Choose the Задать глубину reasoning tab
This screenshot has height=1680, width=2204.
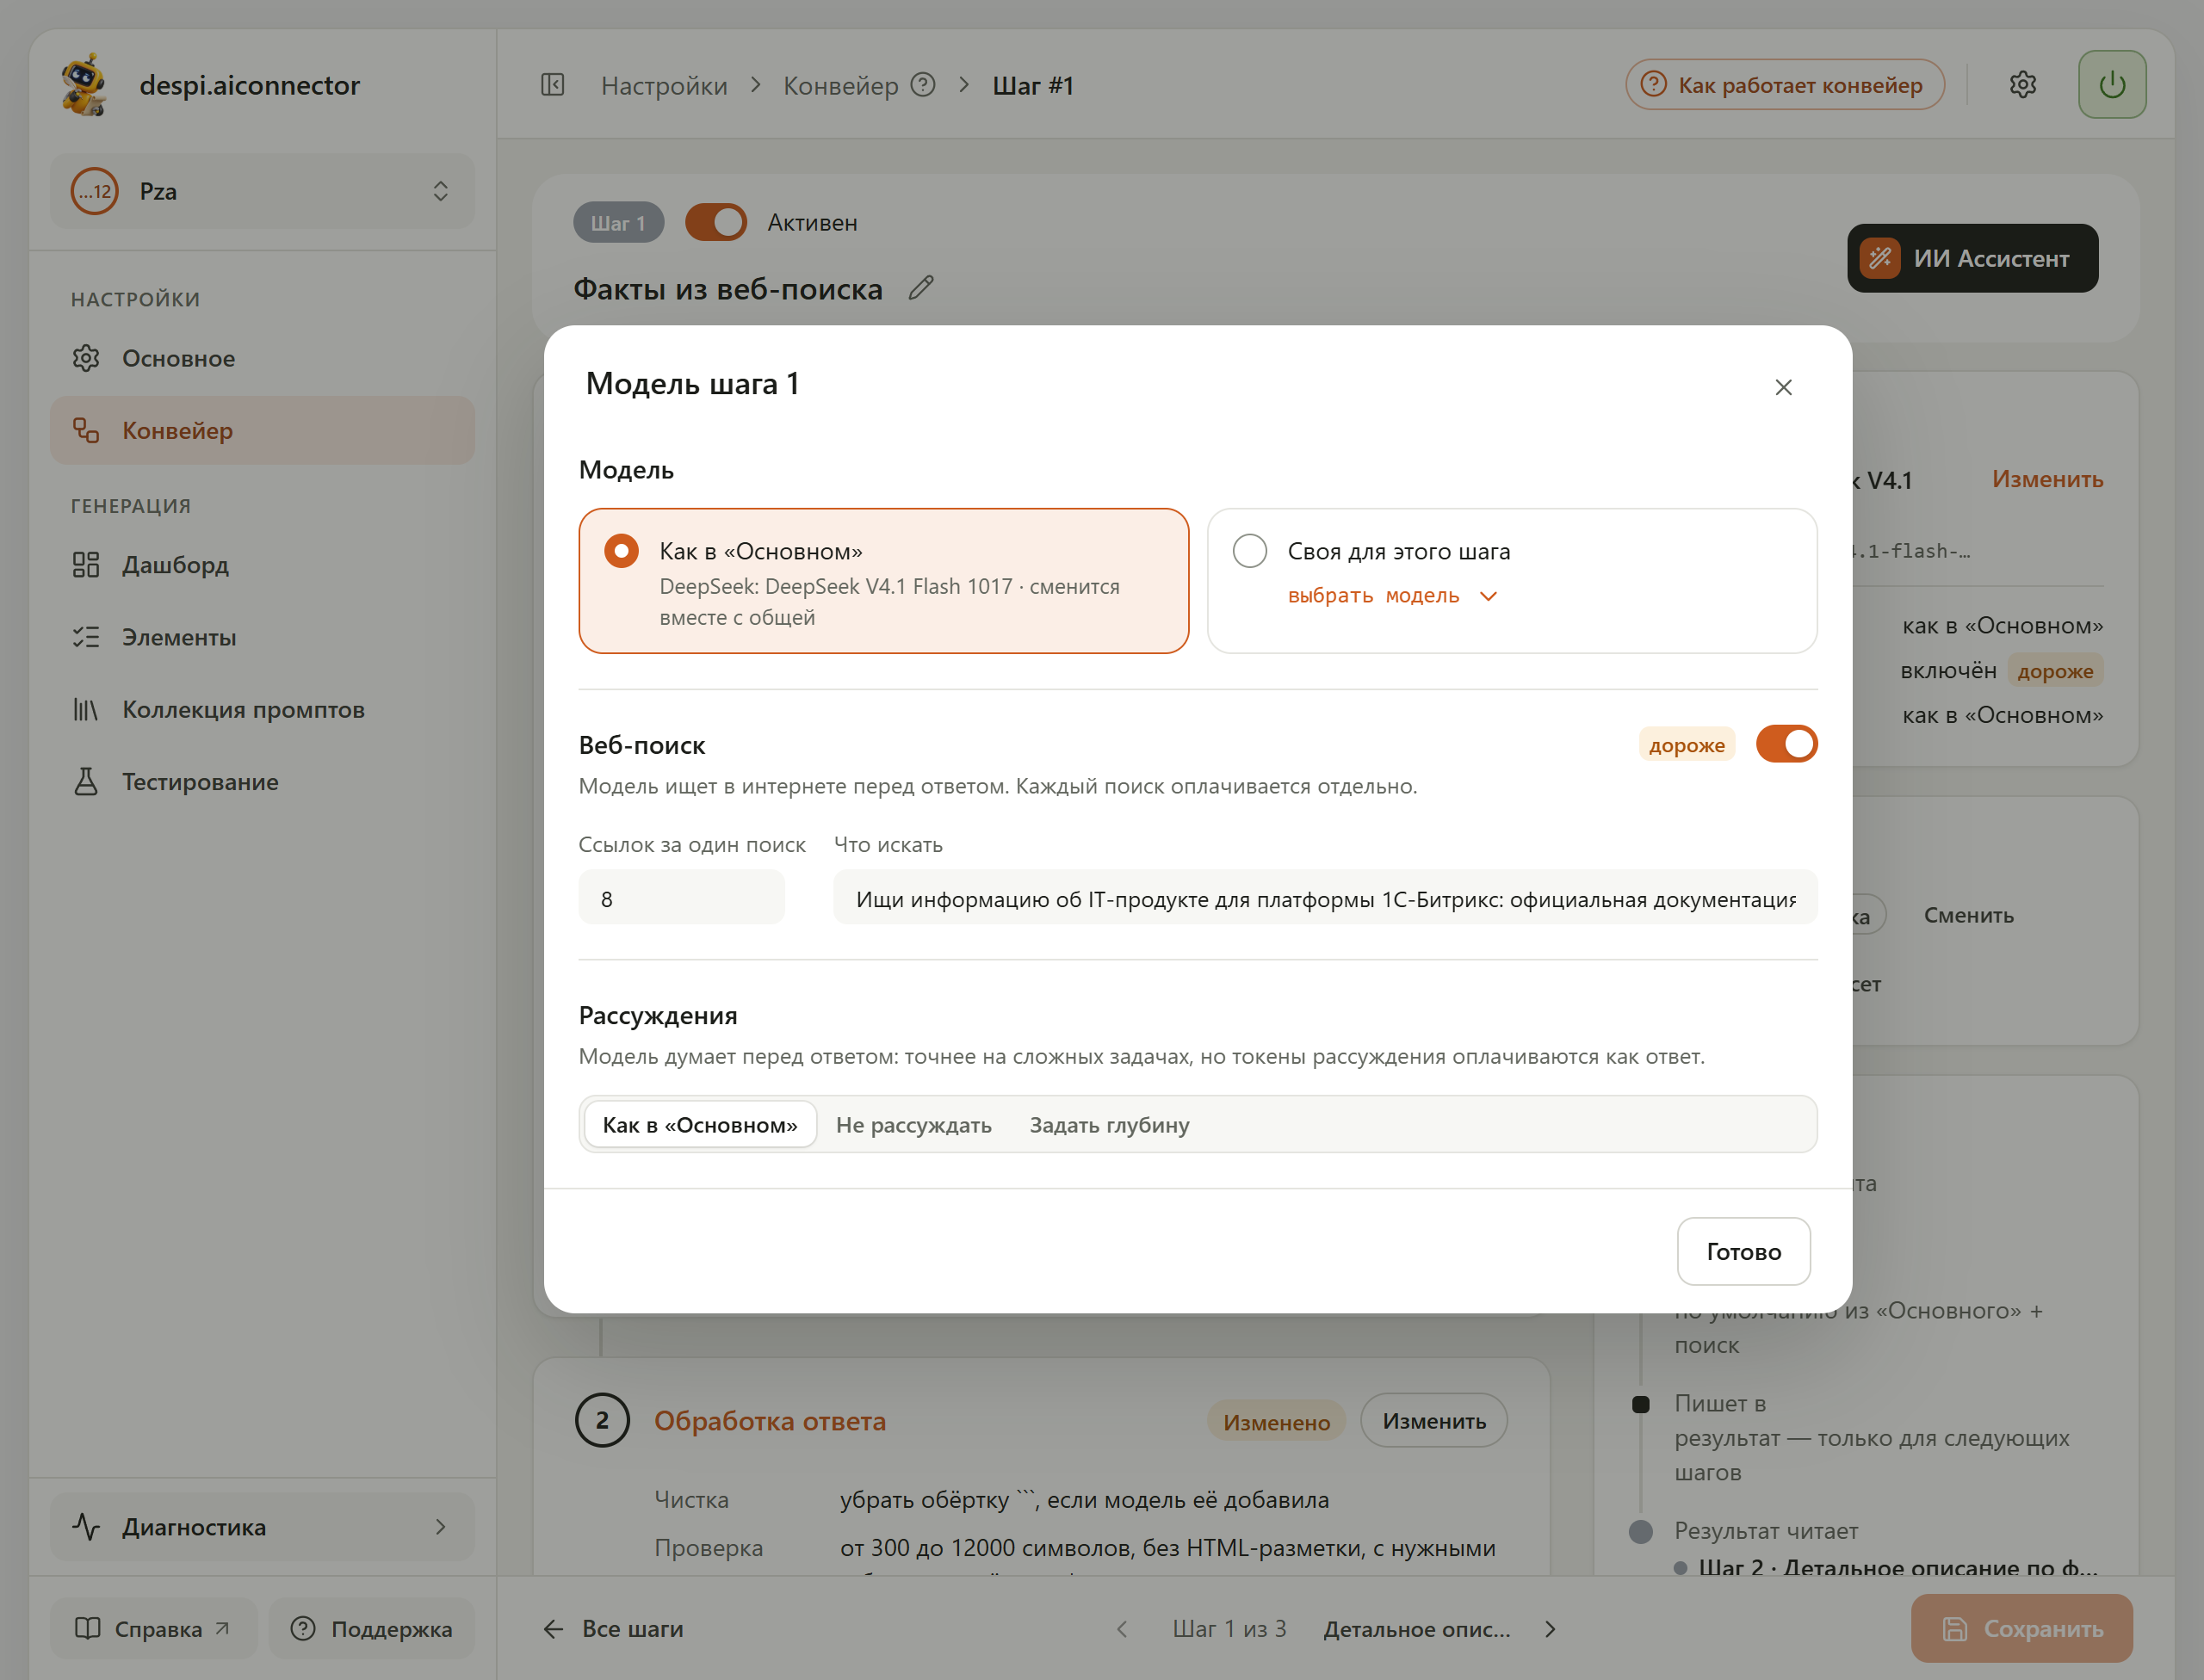(1110, 1125)
